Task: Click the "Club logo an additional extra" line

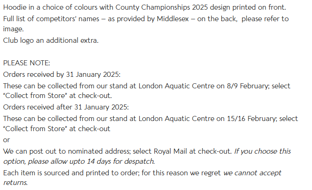Action: (51, 40)
